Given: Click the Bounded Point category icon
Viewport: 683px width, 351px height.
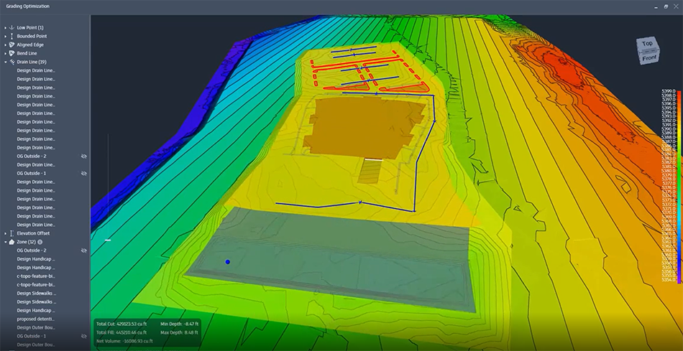Looking at the screenshot, I should coord(12,36).
